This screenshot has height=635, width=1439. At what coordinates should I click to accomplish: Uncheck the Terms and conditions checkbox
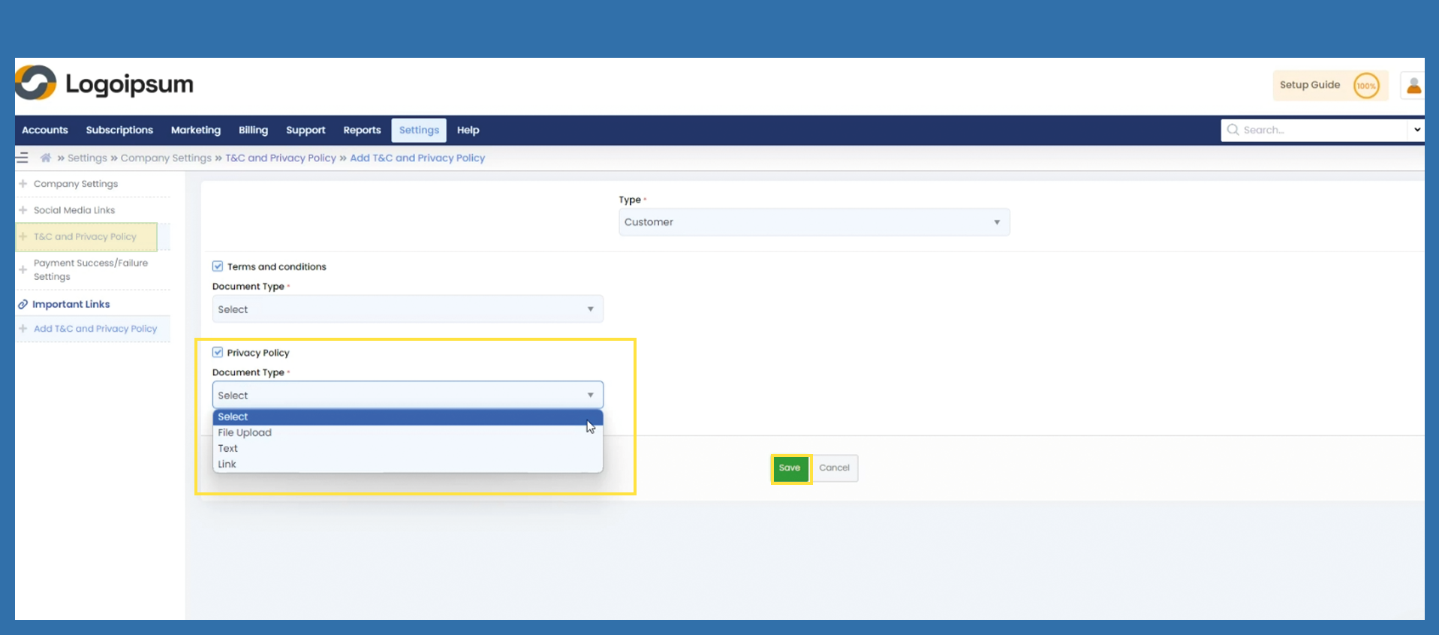tap(218, 266)
